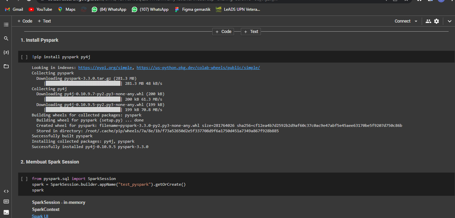
Task: Open the Terminal icon in sidebar
Action: tap(6, 212)
